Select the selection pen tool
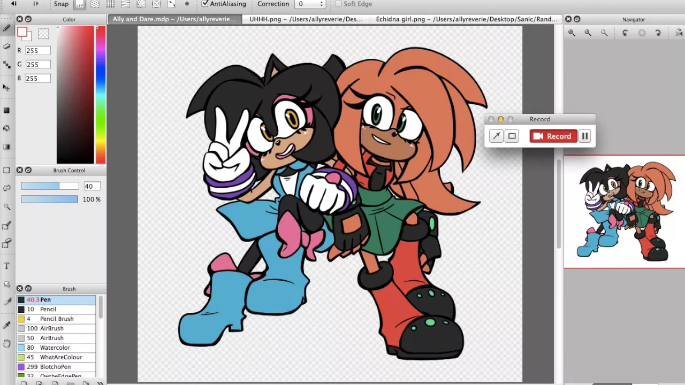Viewport: 685px width, 385px height. 6,226
